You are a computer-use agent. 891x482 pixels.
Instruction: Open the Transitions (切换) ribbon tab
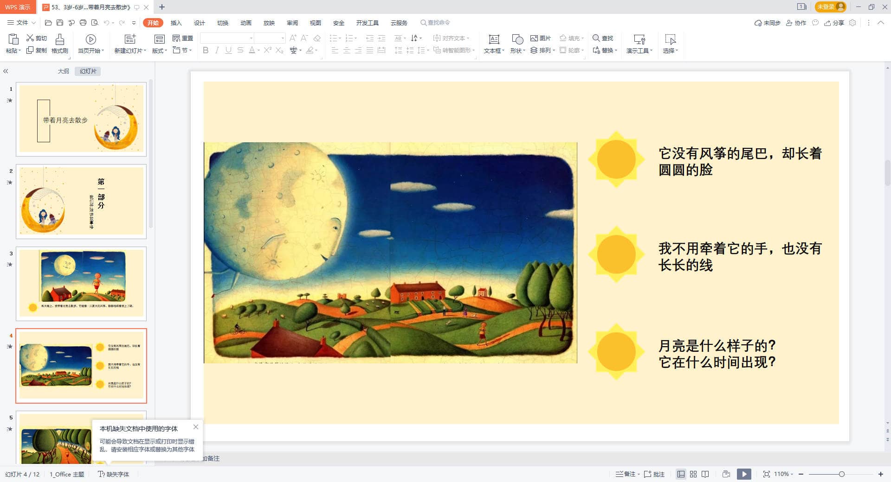pyautogui.click(x=223, y=23)
